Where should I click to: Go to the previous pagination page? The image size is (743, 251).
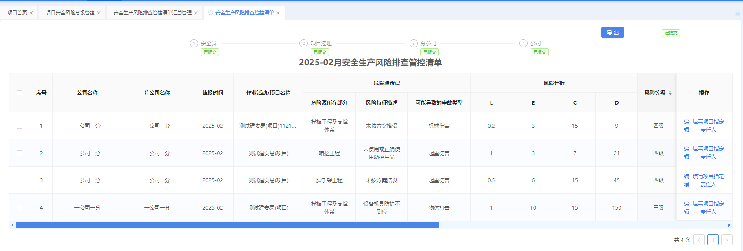point(699,240)
